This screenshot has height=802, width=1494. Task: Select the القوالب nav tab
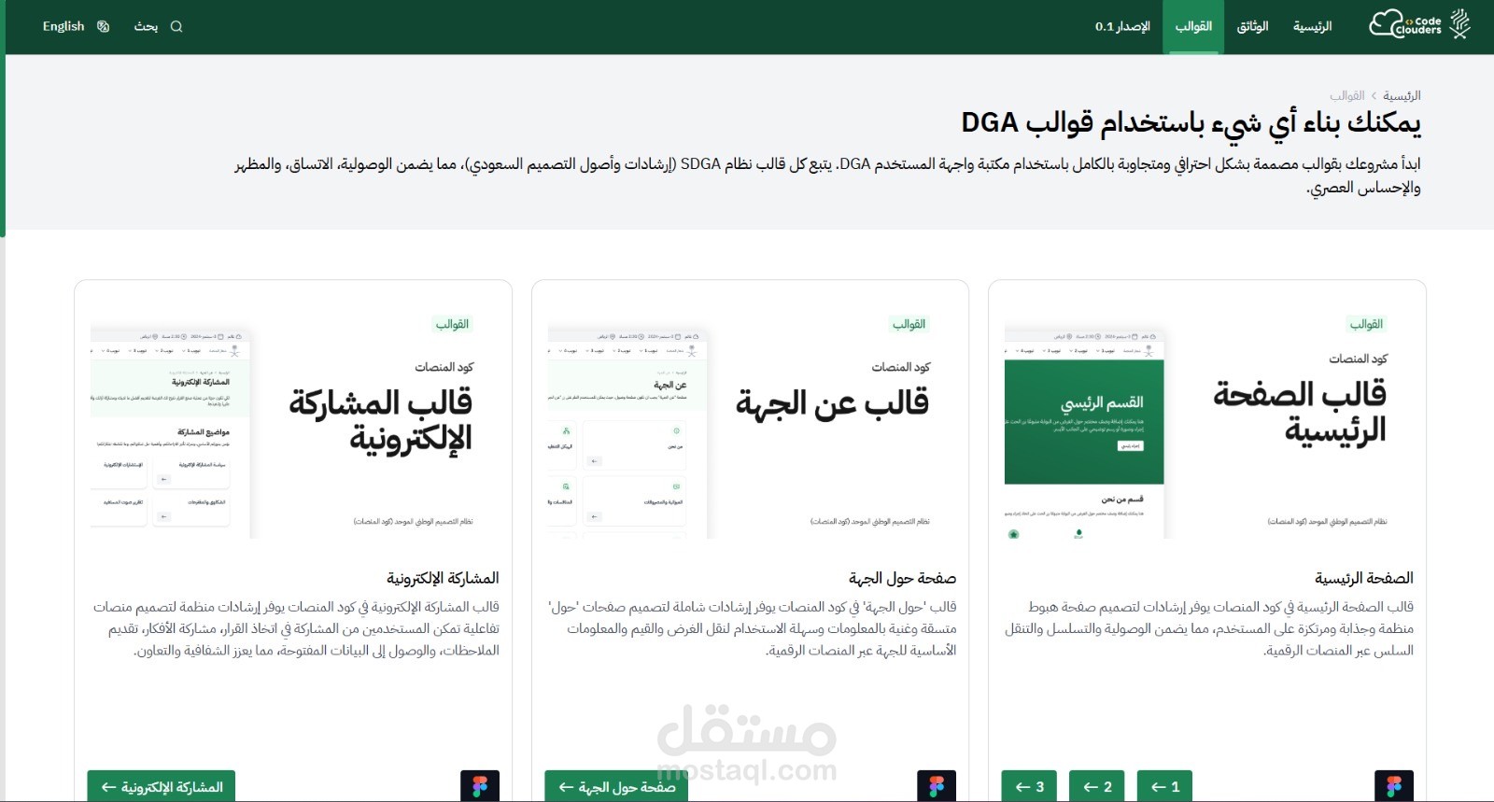(1193, 26)
